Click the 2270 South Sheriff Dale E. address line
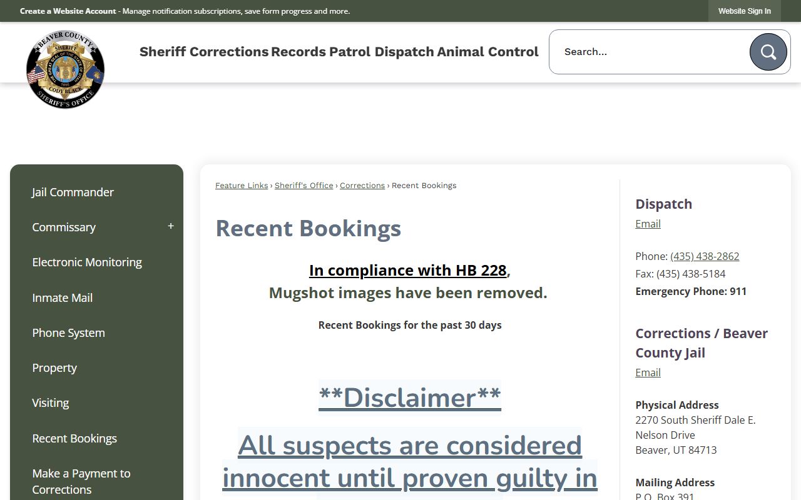 (695, 420)
